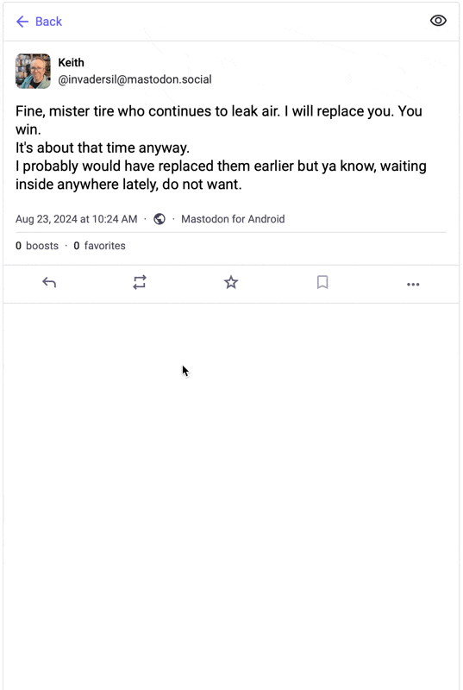Open the @invadersil@mastodon.social handle
The image size is (463, 690).
(135, 79)
